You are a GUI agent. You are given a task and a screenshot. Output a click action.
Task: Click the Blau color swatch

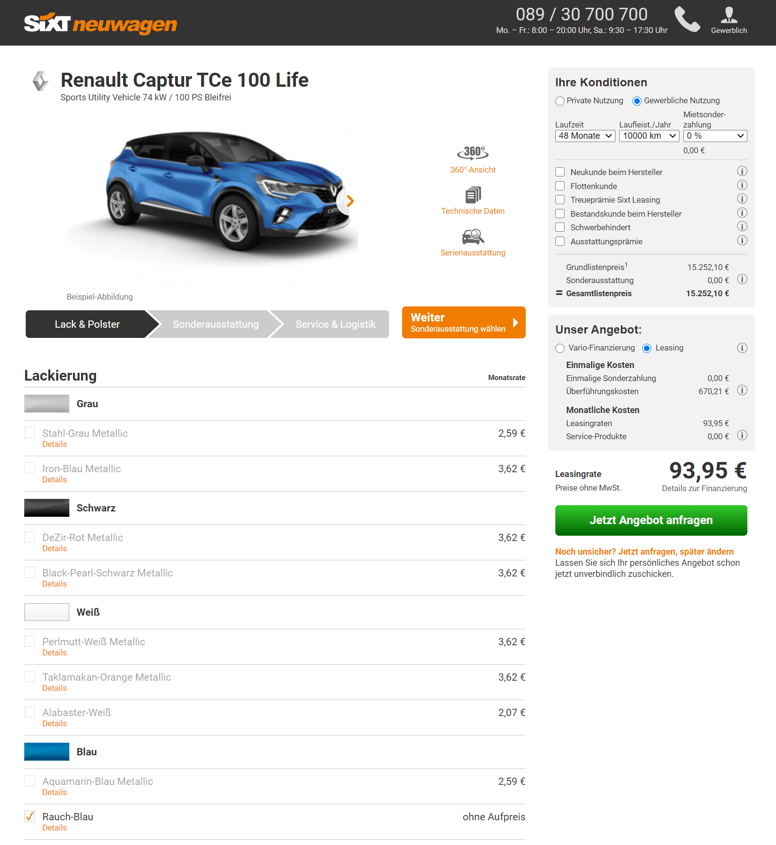47,752
